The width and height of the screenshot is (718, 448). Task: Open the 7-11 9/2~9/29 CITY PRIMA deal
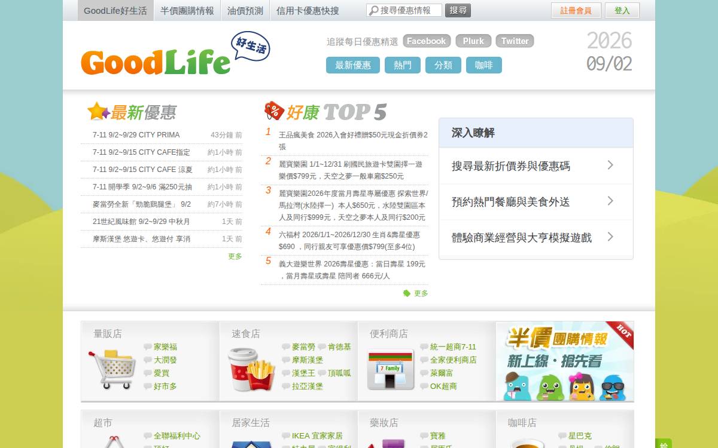tap(136, 135)
